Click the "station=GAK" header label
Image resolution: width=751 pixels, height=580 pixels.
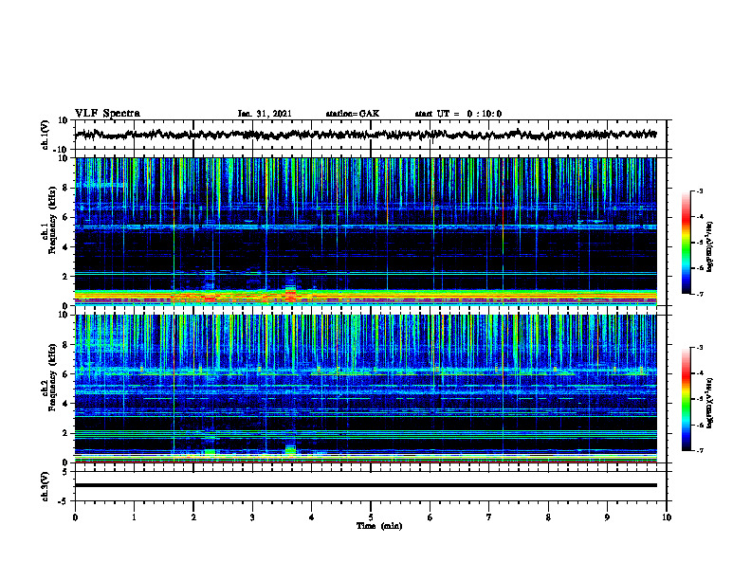pyautogui.click(x=353, y=114)
